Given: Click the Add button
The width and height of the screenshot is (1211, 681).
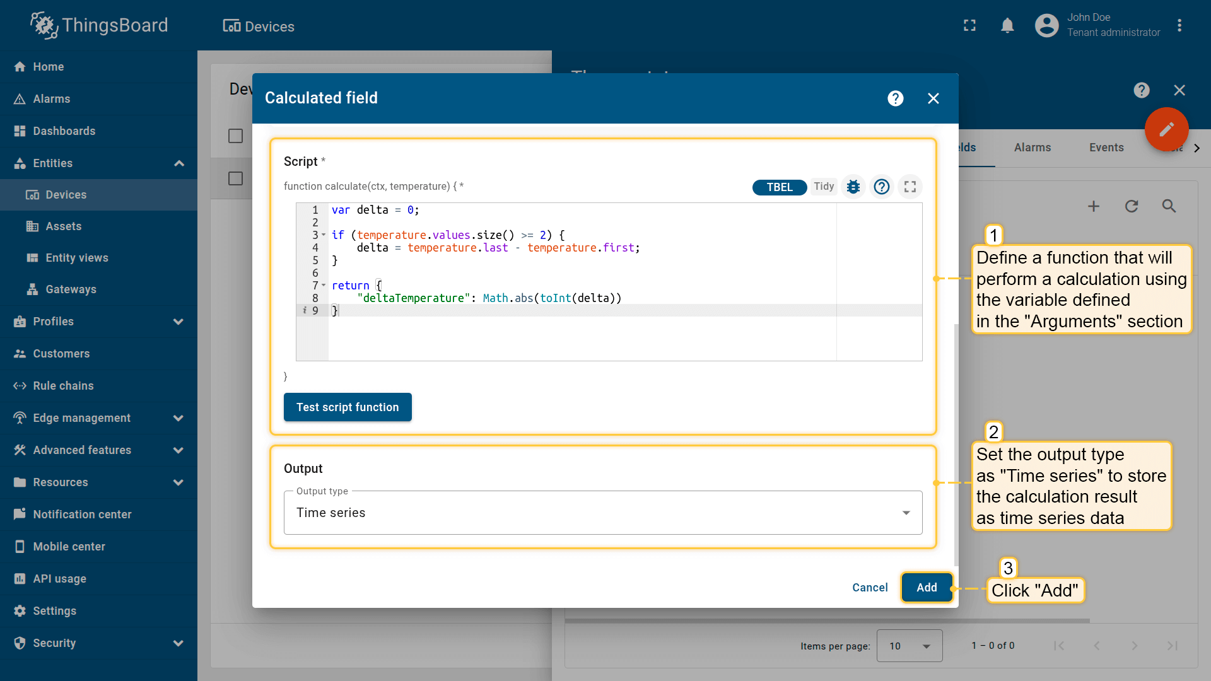Looking at the screenshot, I should [x=926, y=588].
